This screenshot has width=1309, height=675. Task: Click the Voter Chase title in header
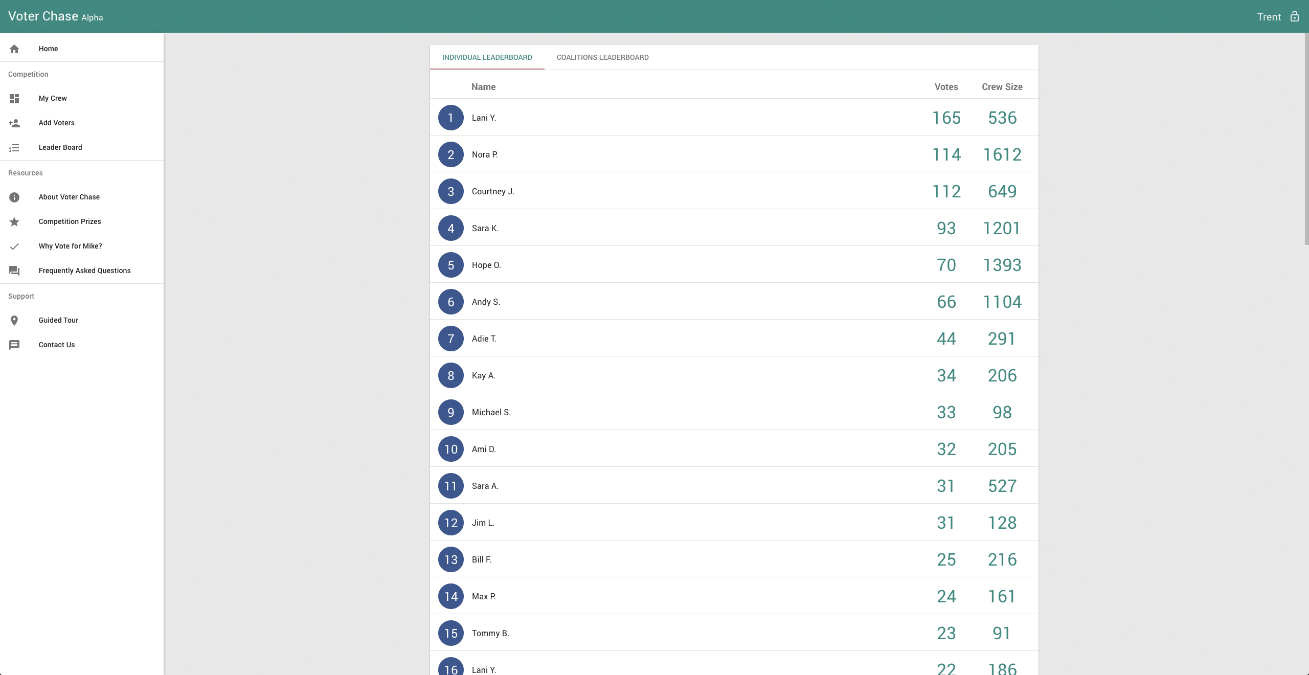point(43,16)
